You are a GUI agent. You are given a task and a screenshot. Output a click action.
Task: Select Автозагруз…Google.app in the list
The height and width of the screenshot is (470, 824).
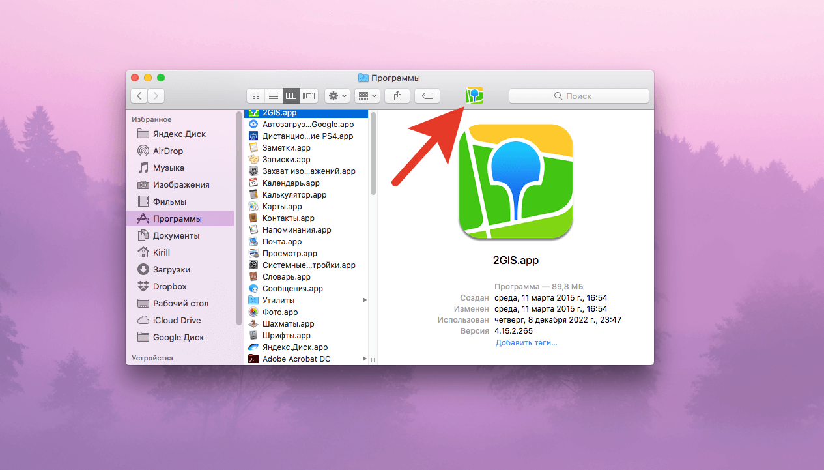coord(306,124)
